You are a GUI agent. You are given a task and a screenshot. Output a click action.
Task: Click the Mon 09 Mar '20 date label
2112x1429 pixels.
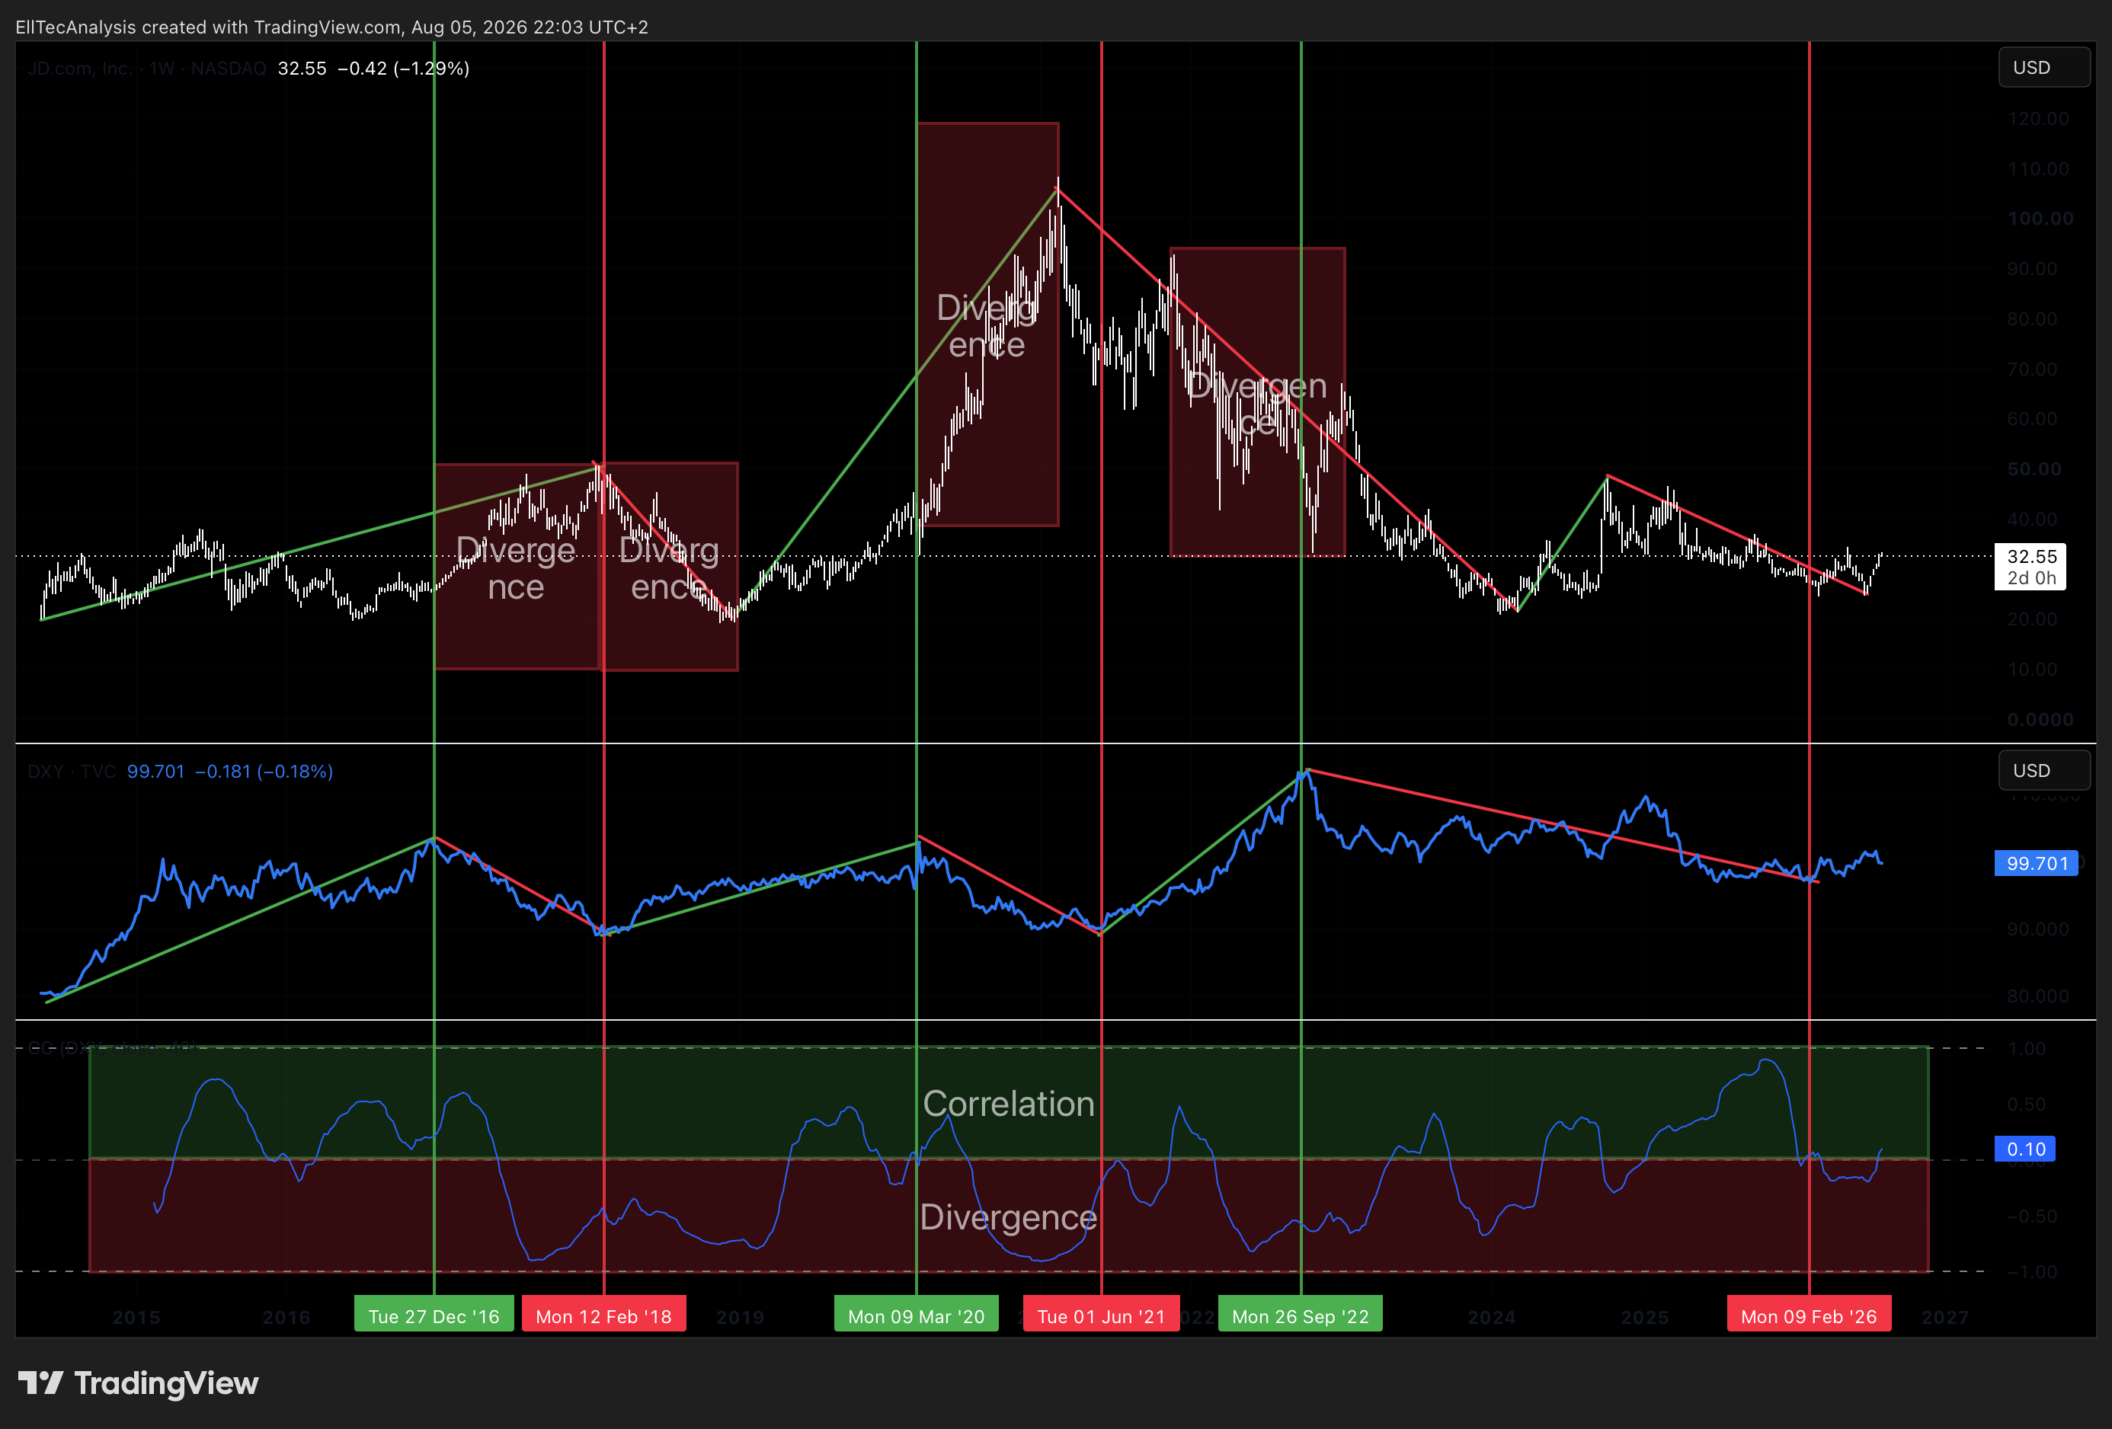coord(916,1316)
